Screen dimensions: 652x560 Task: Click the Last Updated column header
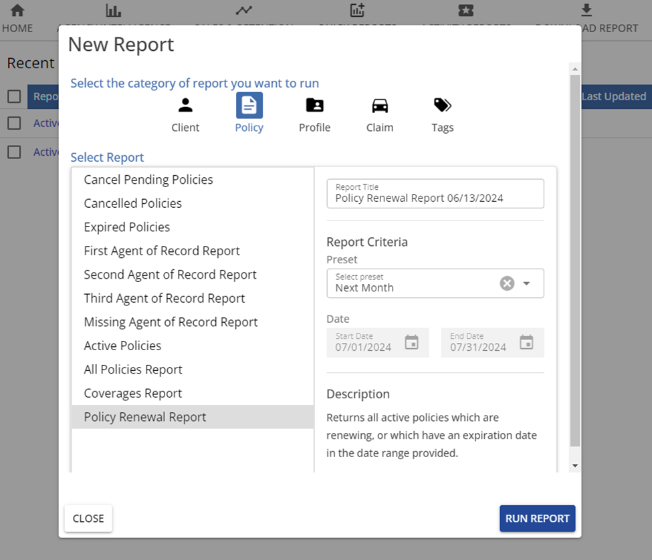pos(614,96)
